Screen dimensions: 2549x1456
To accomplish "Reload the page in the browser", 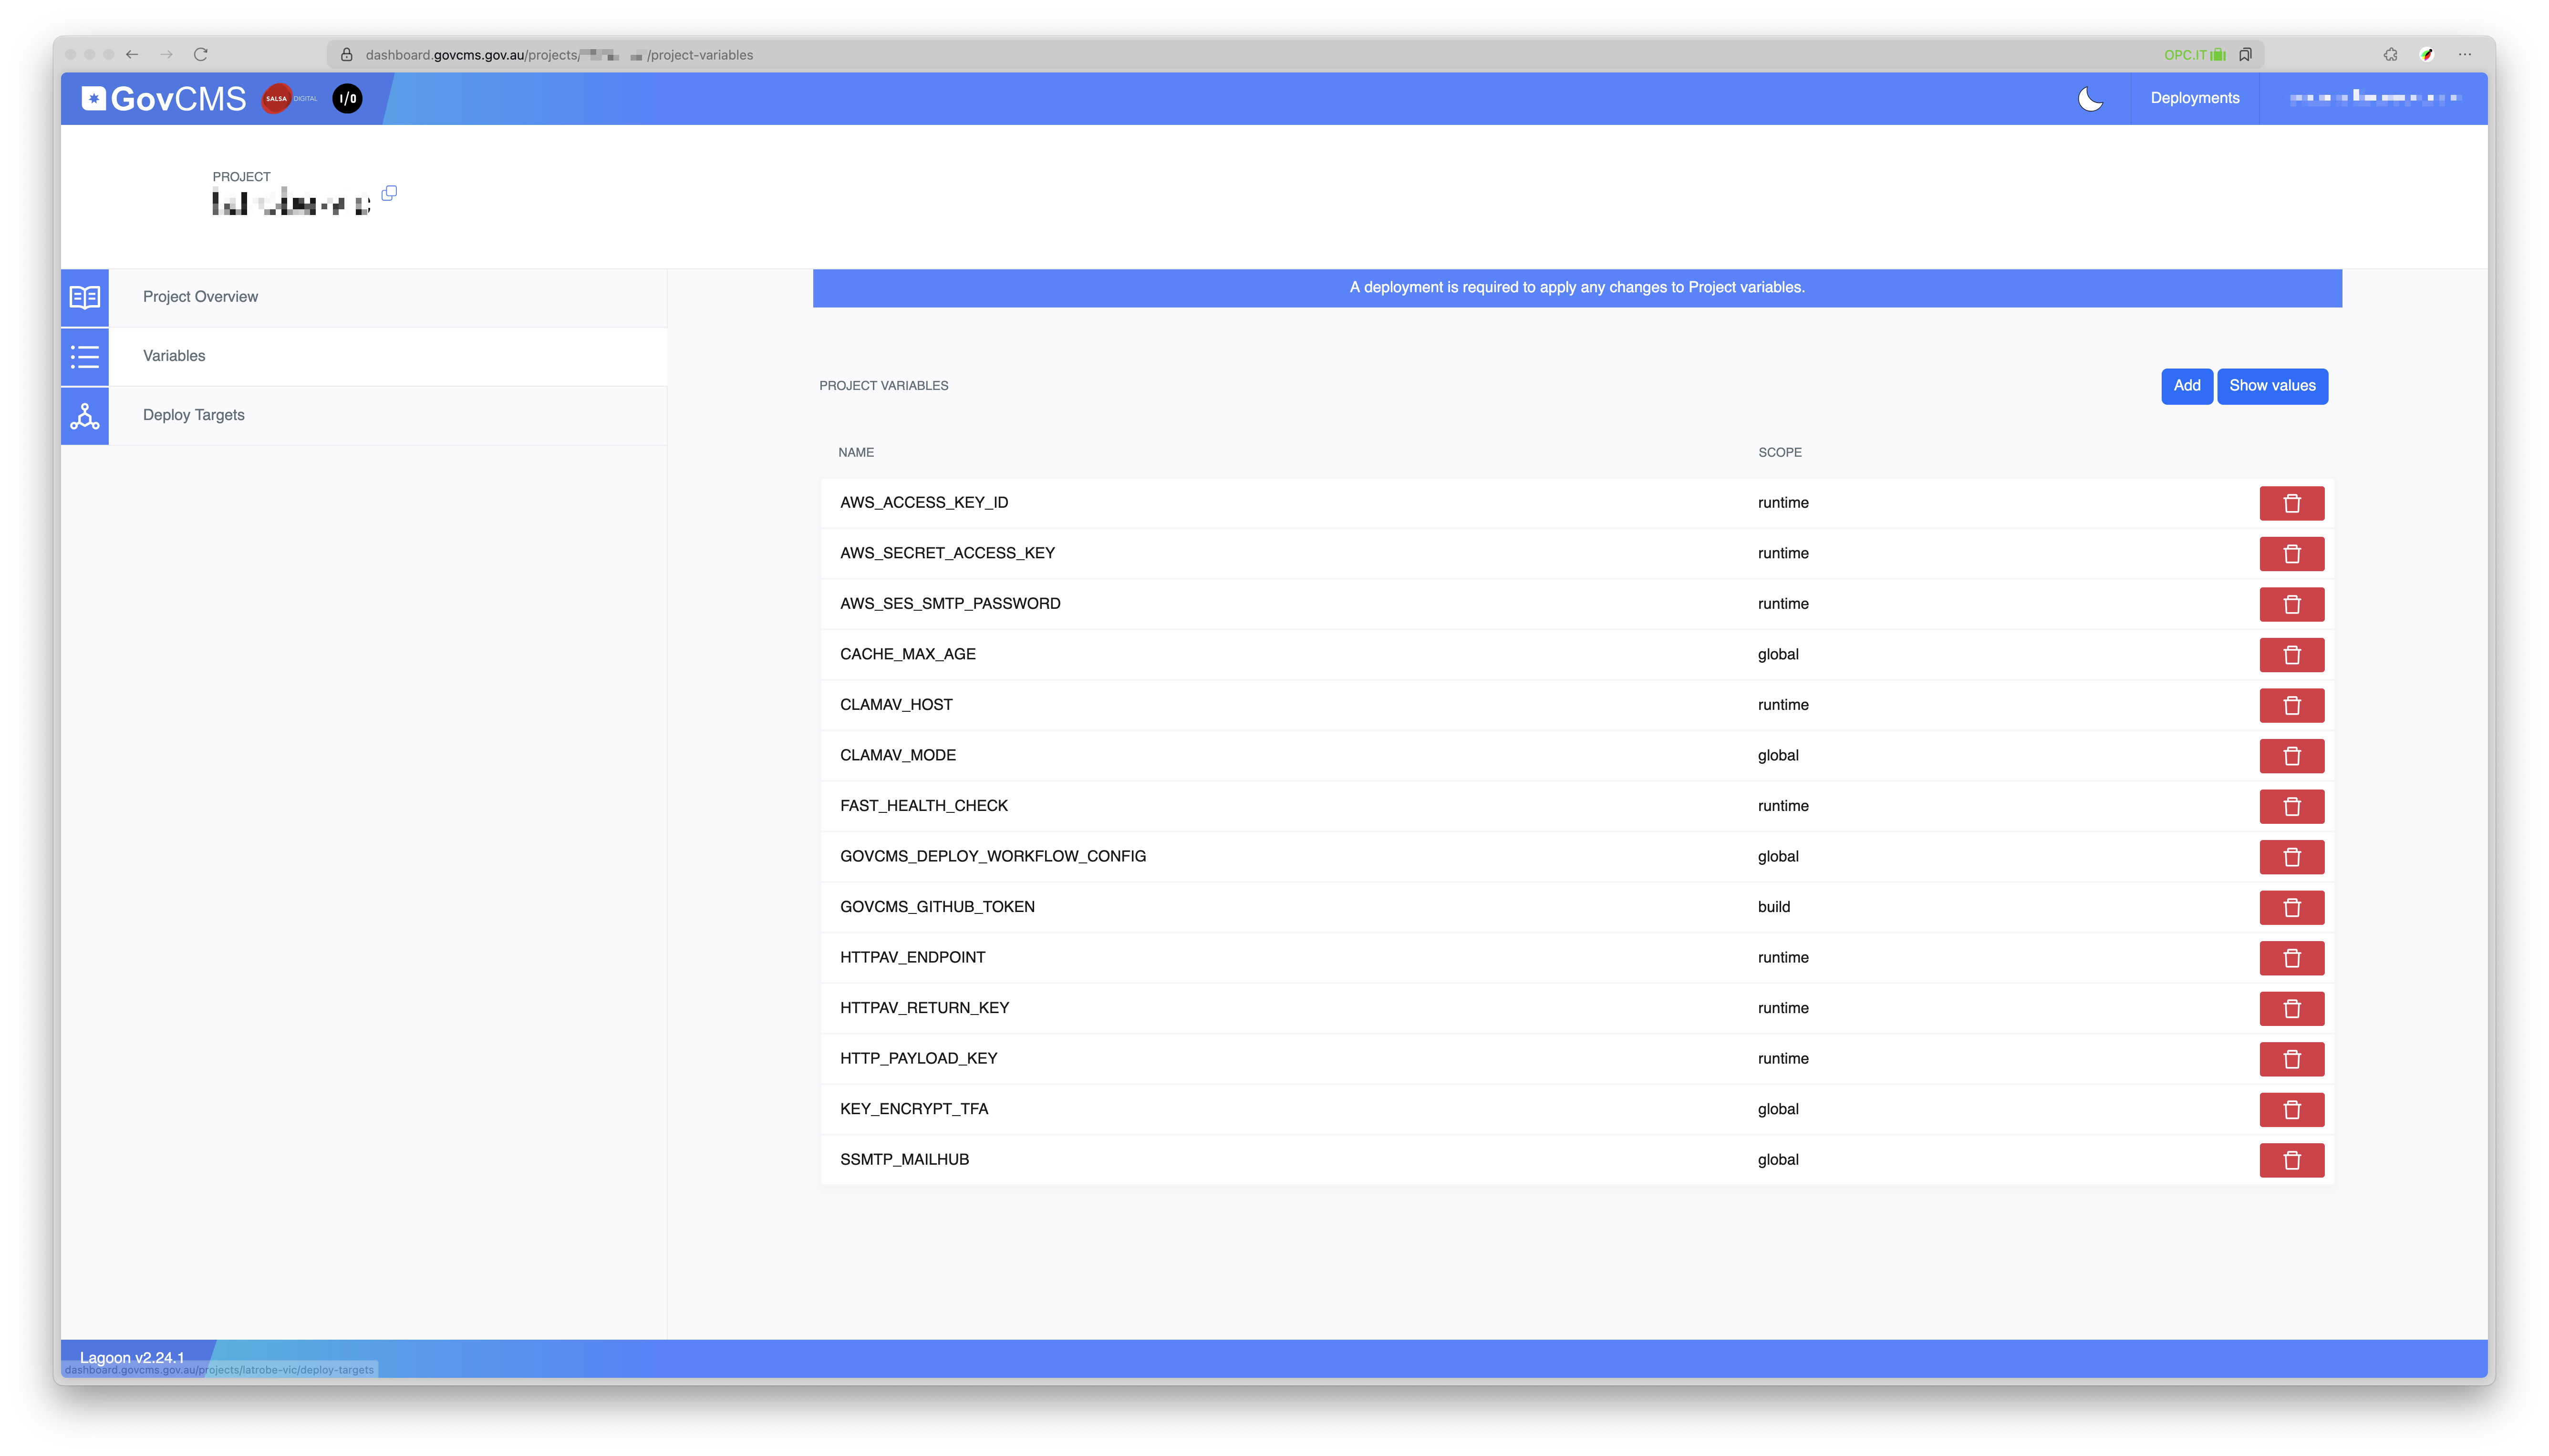I will point(201,55).
